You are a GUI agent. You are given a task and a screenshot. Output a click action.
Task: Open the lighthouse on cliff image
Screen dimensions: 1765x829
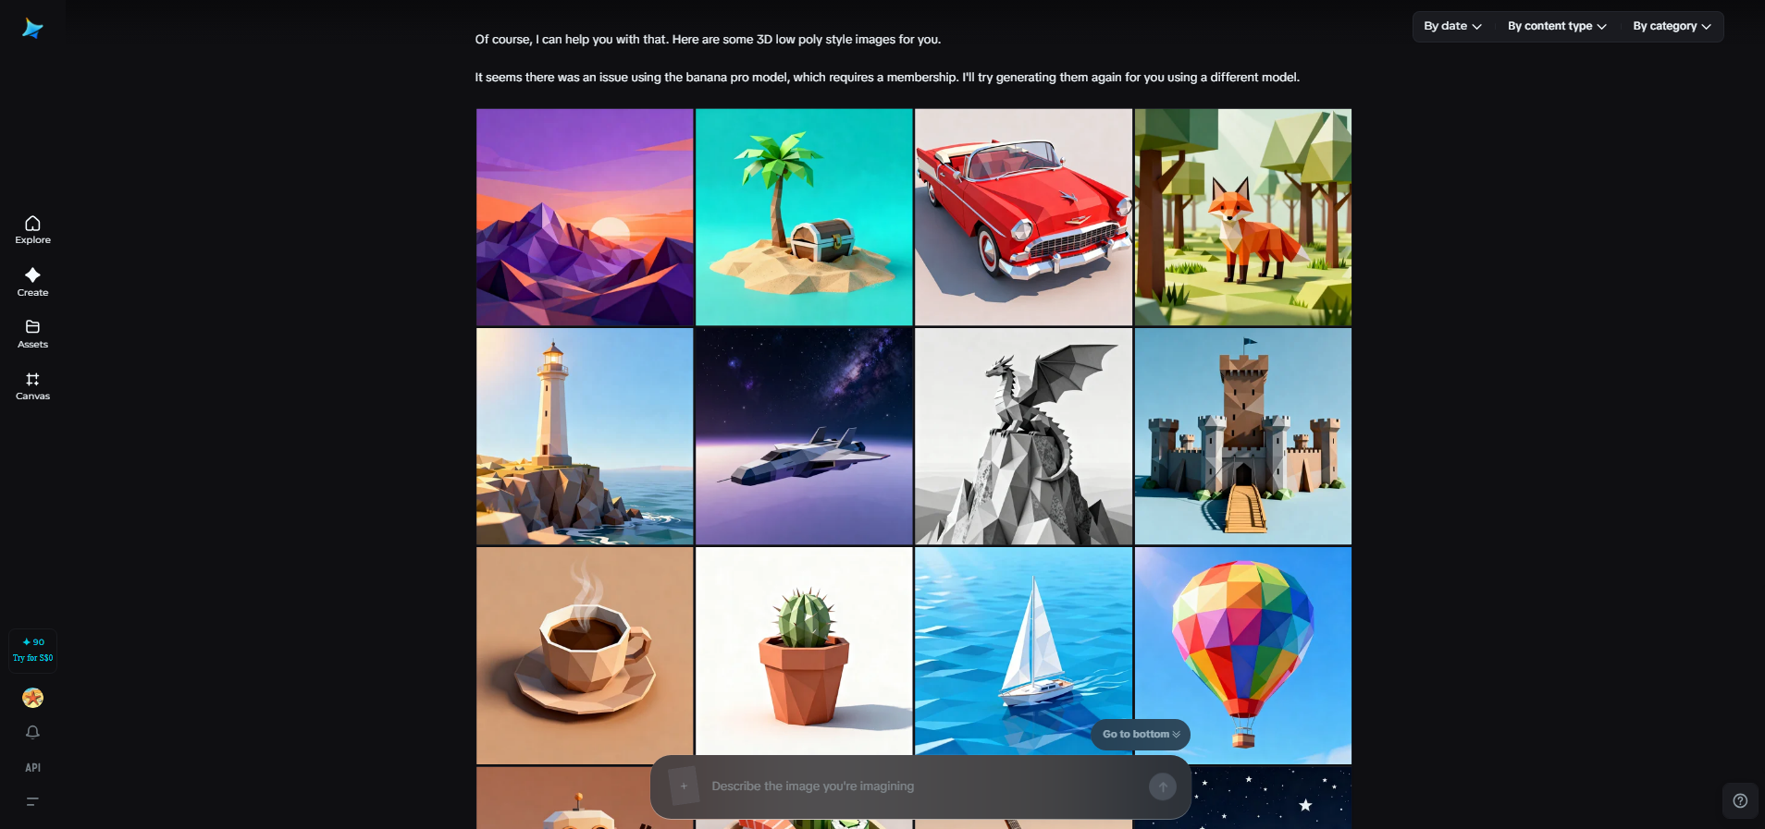pyautogui.click(x=585, y=436)
